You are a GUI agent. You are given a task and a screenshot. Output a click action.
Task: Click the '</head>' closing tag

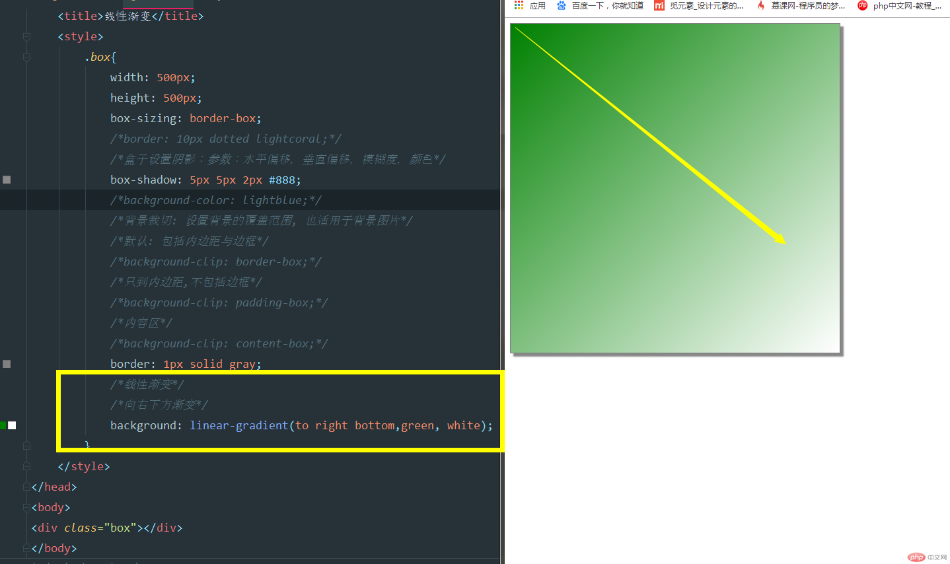(x=54, y=487)
